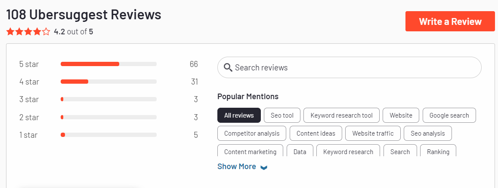Select the All reviews filter chip
This screenshot has height=188, width=498.
point(239,115)
